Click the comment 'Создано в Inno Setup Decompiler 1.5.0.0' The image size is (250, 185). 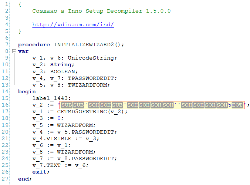coord(101,11)
